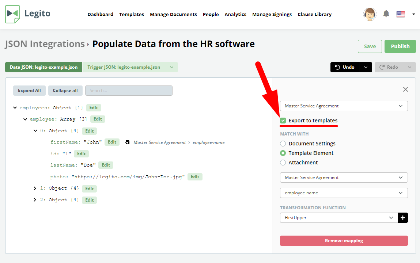The height and width of the screenshot is (263, 420).
Task: Edit the 2: Object entry
Action: (x=90, y=200)
